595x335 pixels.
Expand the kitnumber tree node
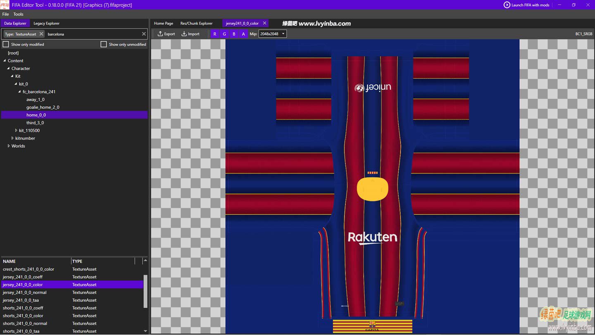pos(12,138)
